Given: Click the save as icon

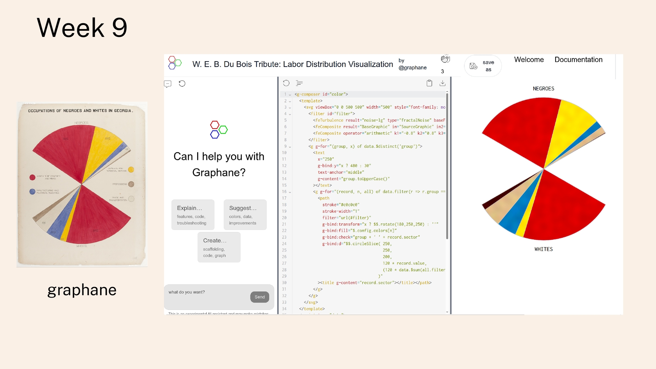Looking at the screenshot, I should tap(474, 66).
